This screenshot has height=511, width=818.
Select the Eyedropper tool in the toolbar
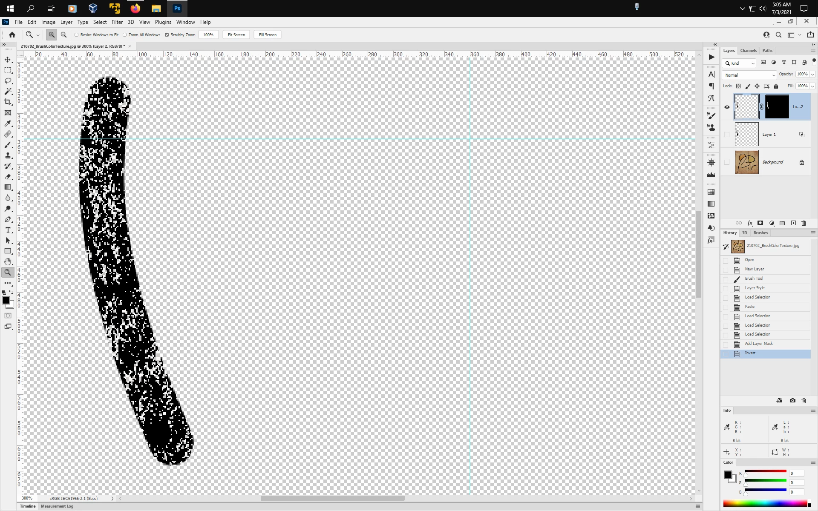pos(8,123)
